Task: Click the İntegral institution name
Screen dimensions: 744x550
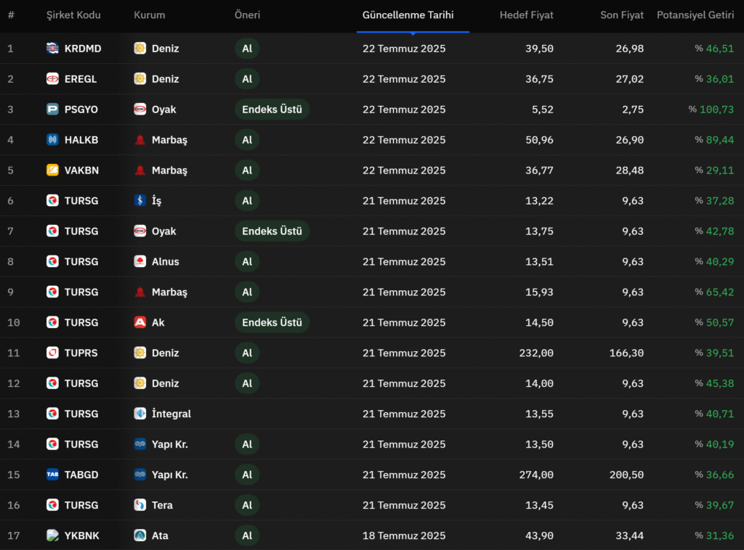Action: [x=171, y=414]
